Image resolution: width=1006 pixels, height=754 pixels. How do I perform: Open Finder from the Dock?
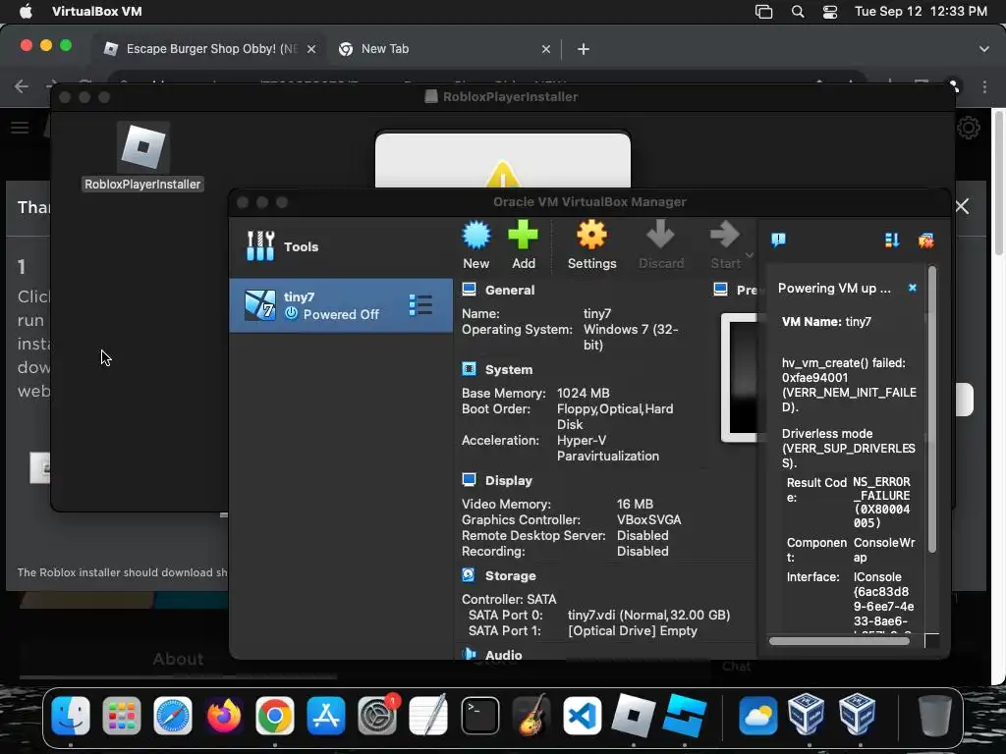pyautogui.click(x=71, y=716)
